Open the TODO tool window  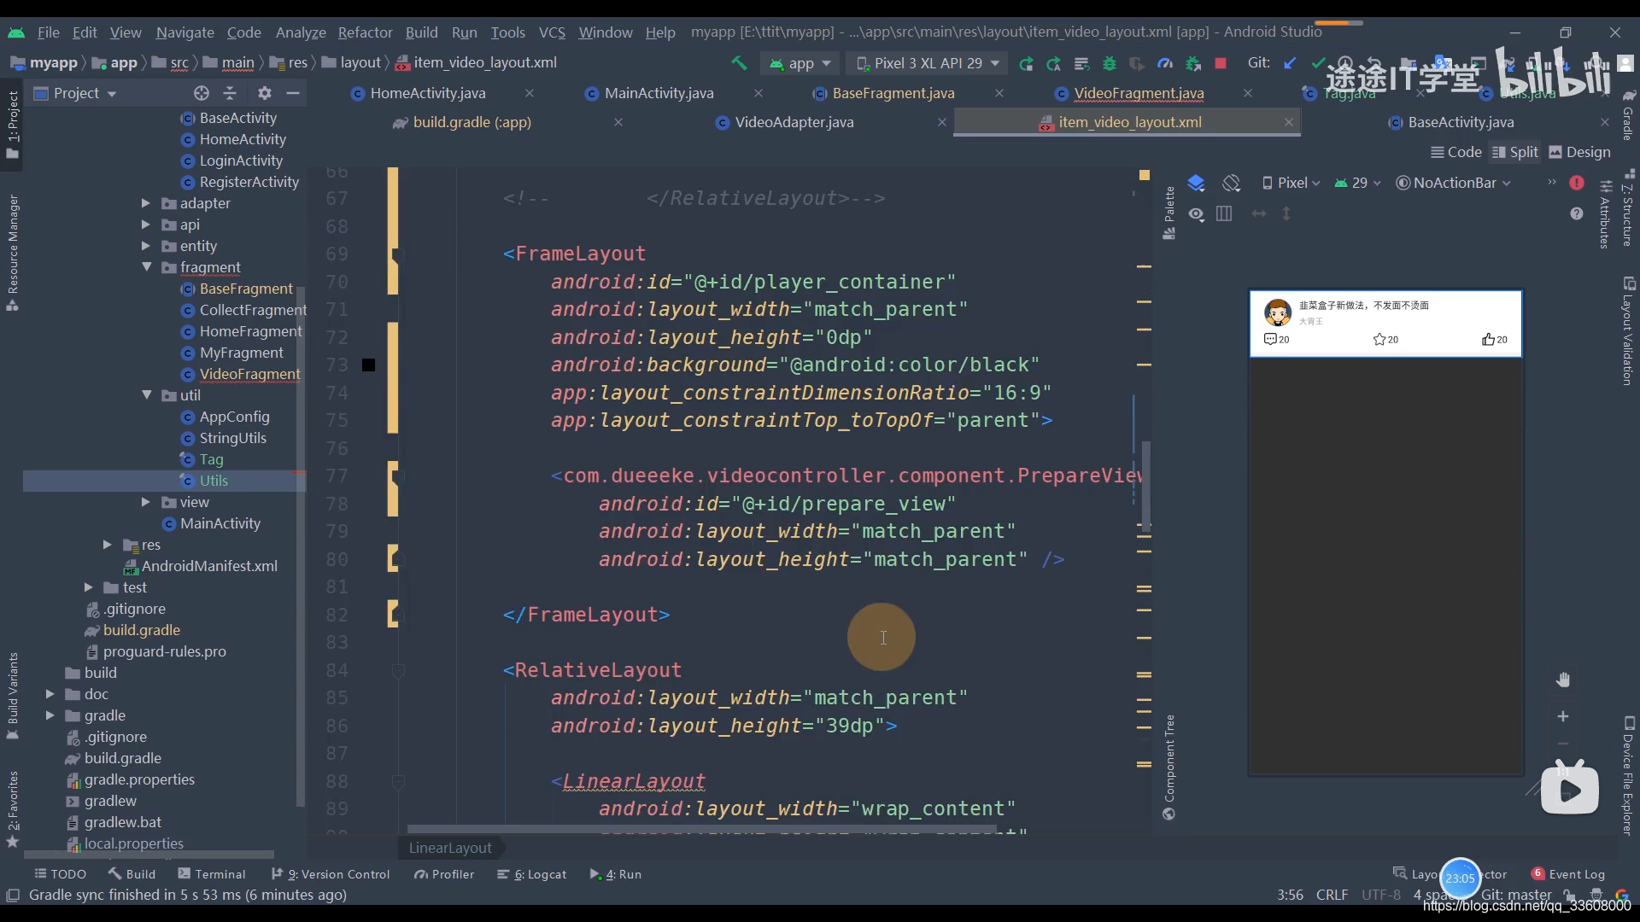pos(60,874)
